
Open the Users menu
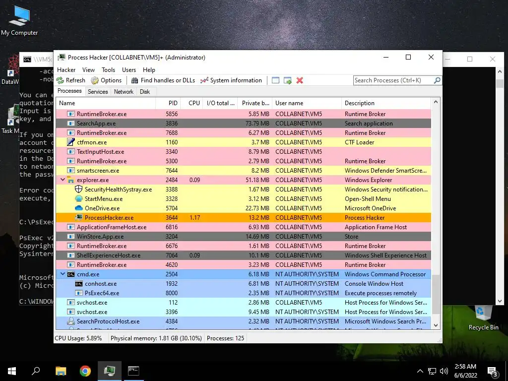tap(129, 70)
